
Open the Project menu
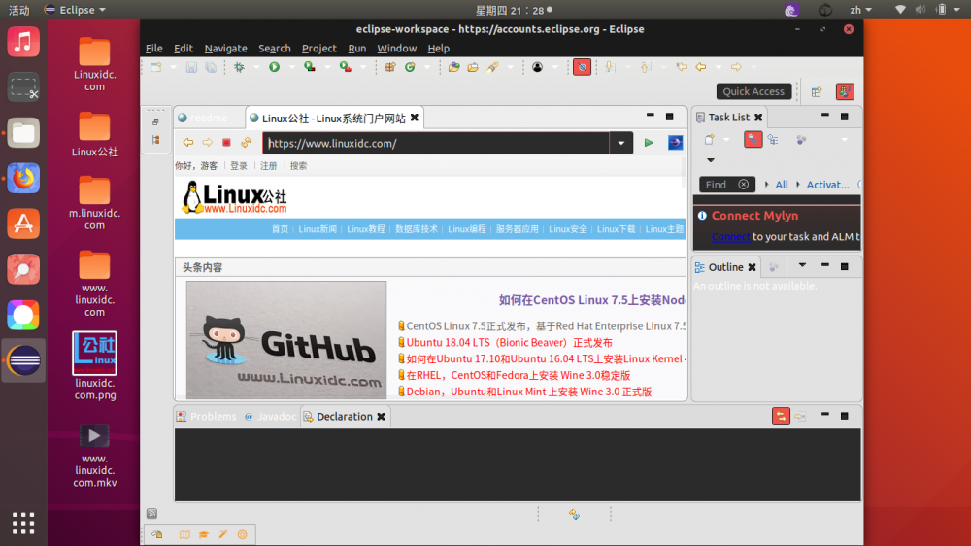[318, 49]
